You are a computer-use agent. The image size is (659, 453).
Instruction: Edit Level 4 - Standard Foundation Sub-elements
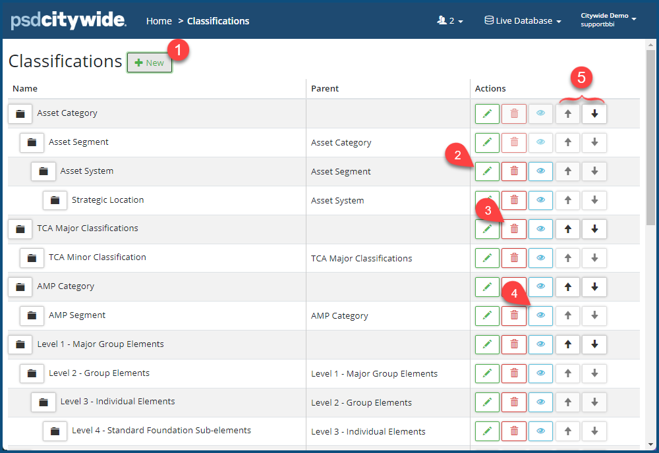pyautogui.click(x=487, y=431)
